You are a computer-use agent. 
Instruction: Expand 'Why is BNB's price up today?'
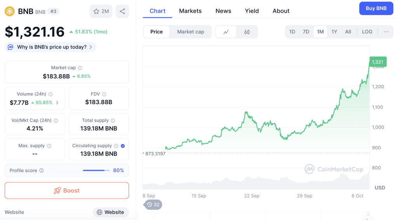click(51, 47)
